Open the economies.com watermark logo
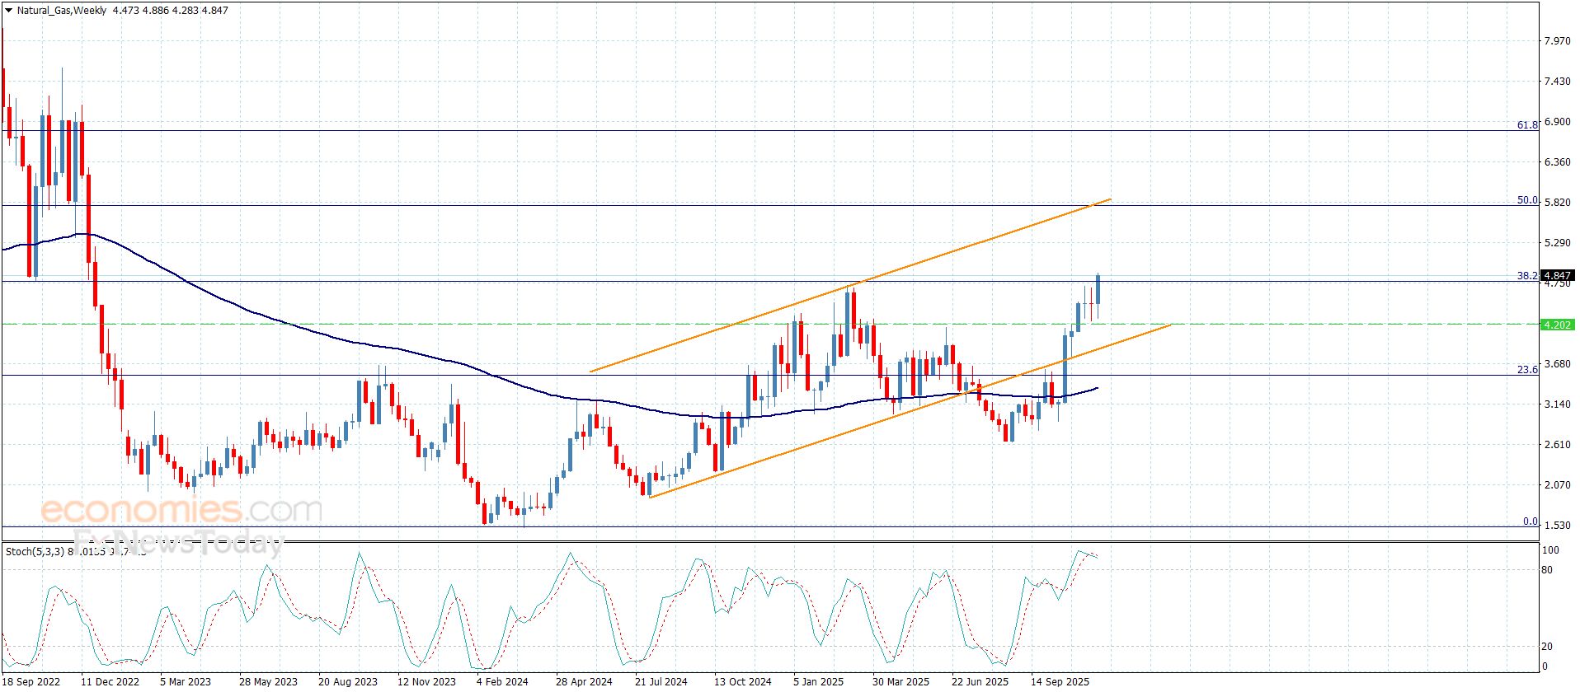The height and width of the screenshot is (692, 1580). click(181, 511)
